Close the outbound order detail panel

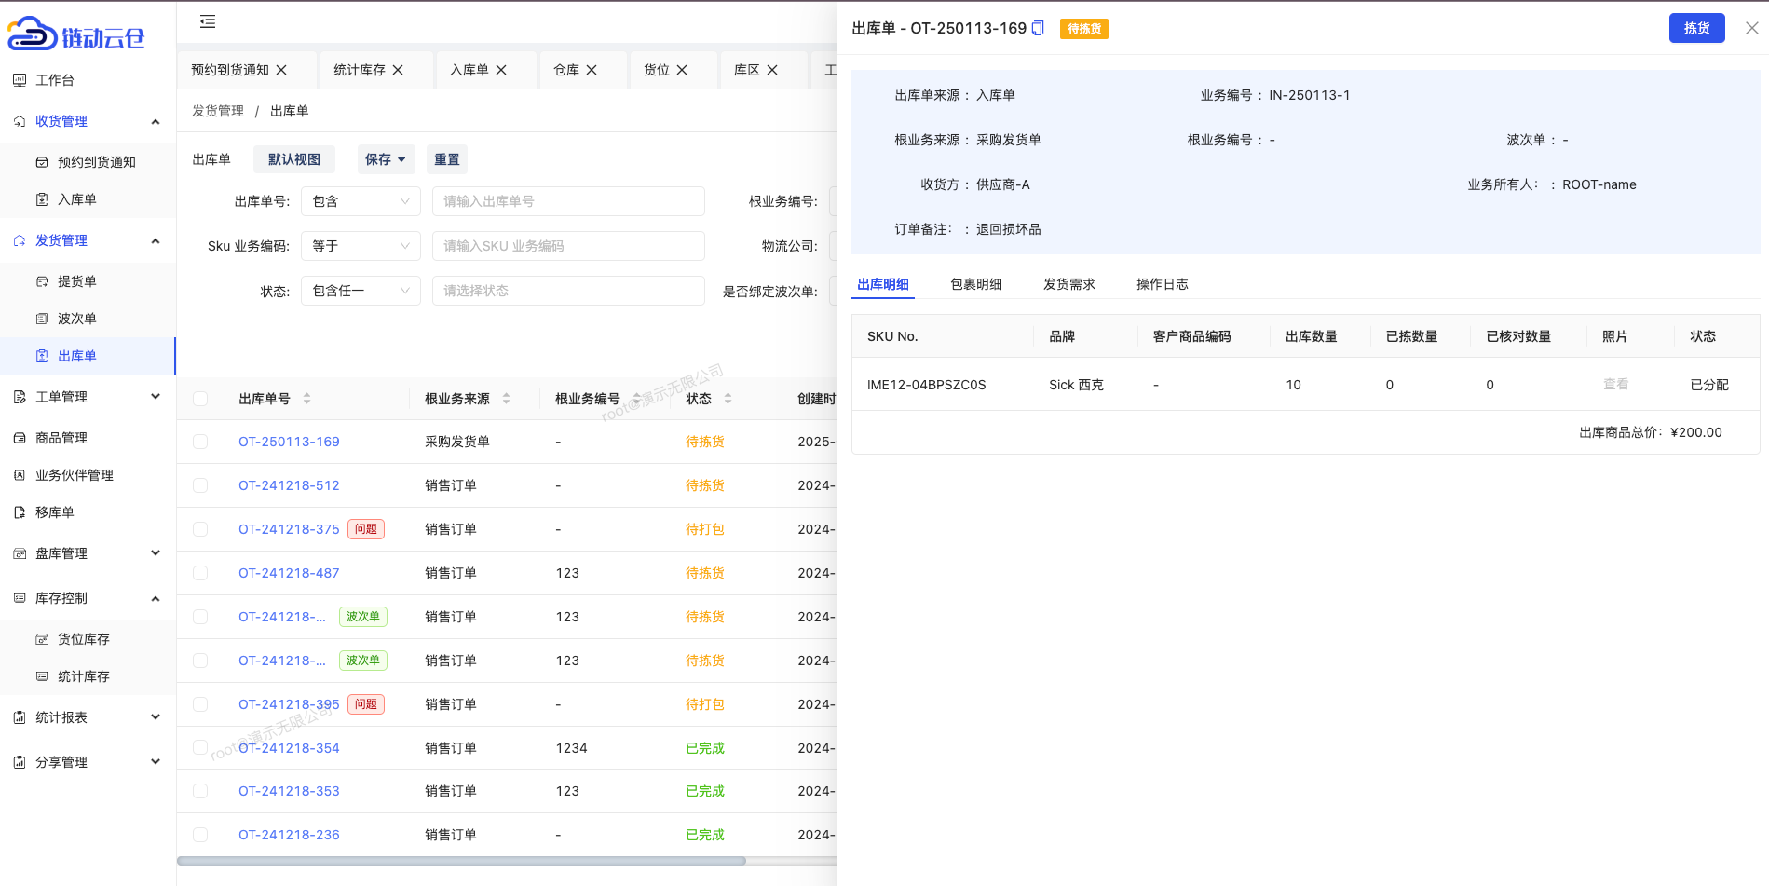coord(1751,28)
